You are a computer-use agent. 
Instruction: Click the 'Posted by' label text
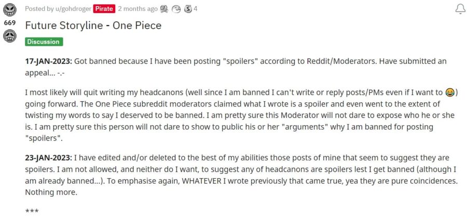point(39,9)
